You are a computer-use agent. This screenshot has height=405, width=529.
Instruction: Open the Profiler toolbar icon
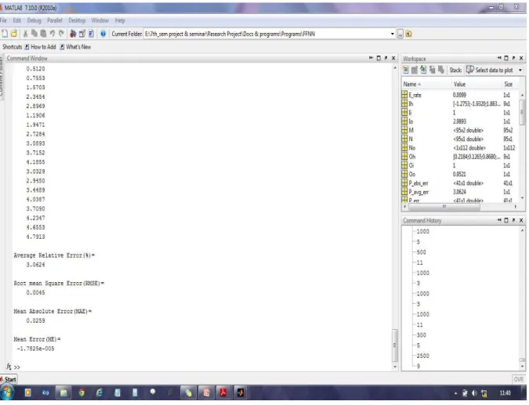pos(91,34)
